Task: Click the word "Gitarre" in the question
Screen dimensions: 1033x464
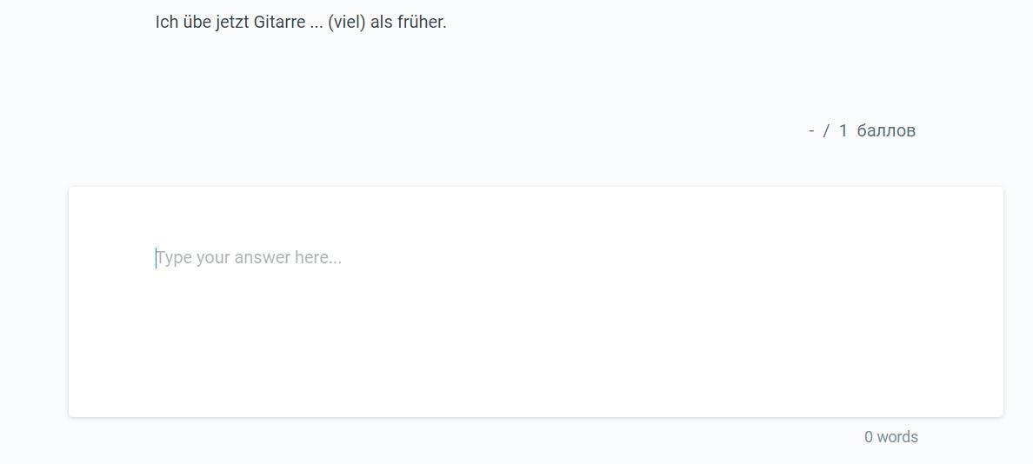Action: click(279, 23)
